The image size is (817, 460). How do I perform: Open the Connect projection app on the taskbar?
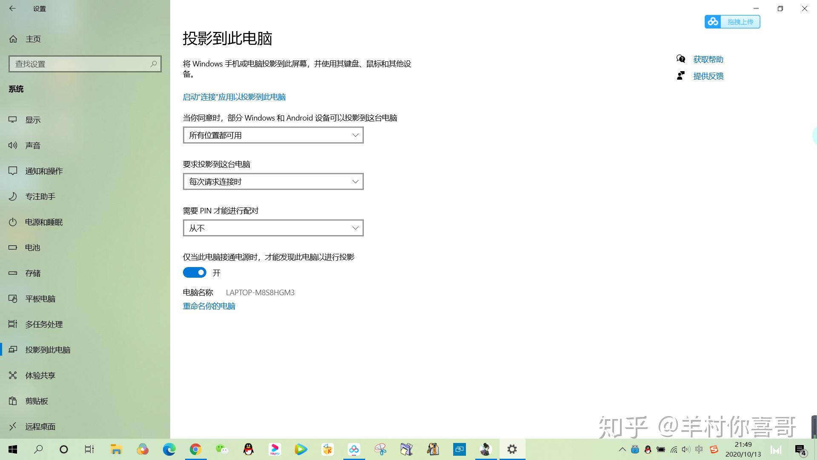[460, 449]
